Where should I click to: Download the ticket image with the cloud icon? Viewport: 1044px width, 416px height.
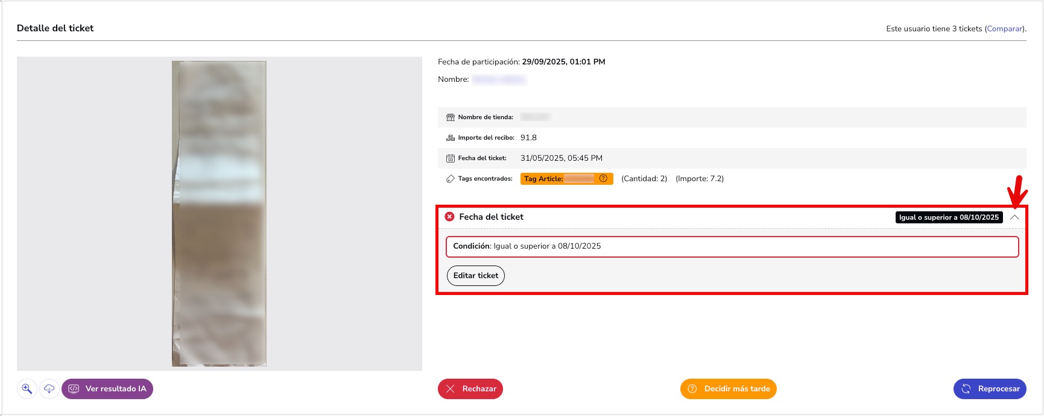pos(49,389)
